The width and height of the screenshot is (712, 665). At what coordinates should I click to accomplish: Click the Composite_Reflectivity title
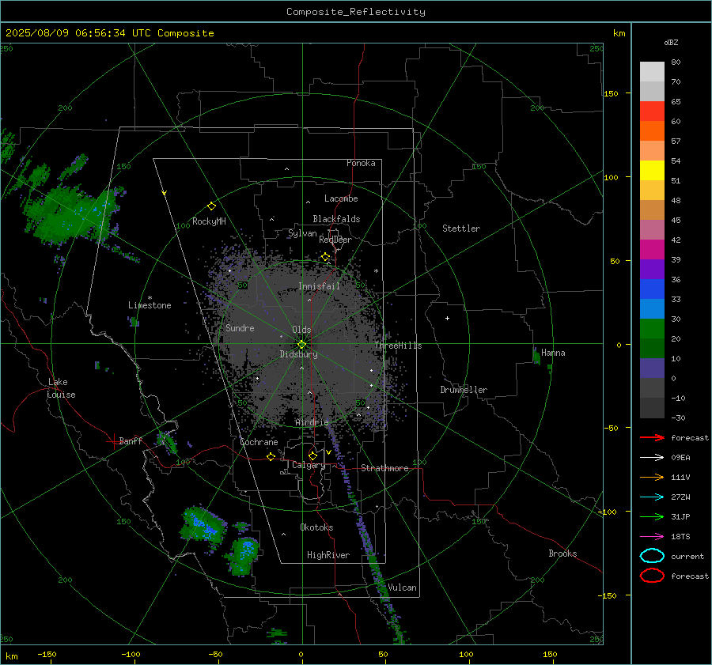(x=356, y=12)
